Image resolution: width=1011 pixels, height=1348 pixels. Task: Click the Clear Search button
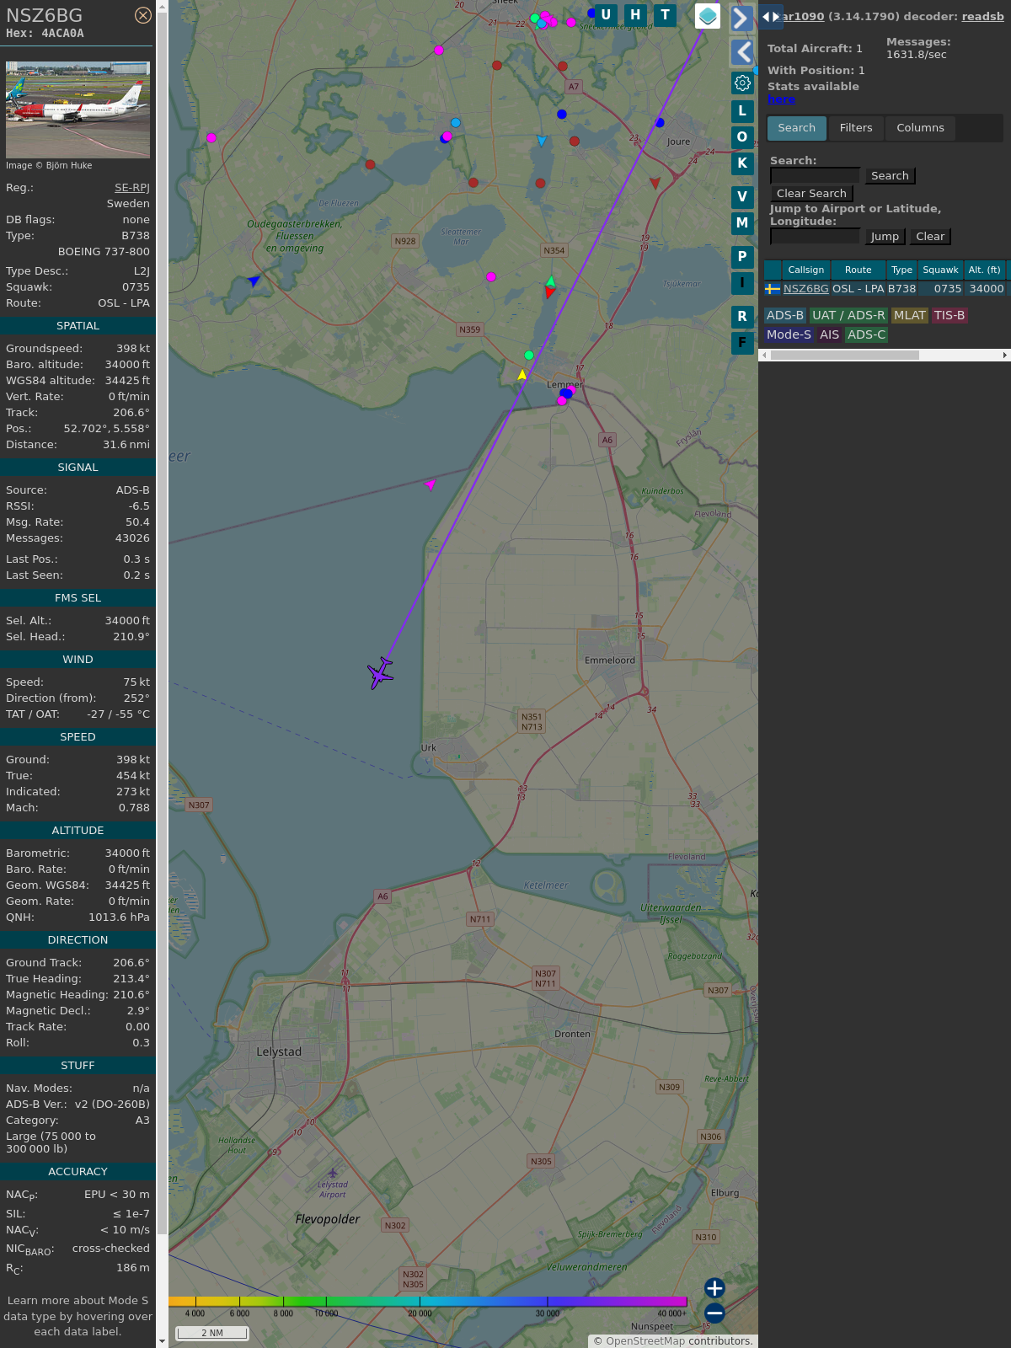point(811,194)
